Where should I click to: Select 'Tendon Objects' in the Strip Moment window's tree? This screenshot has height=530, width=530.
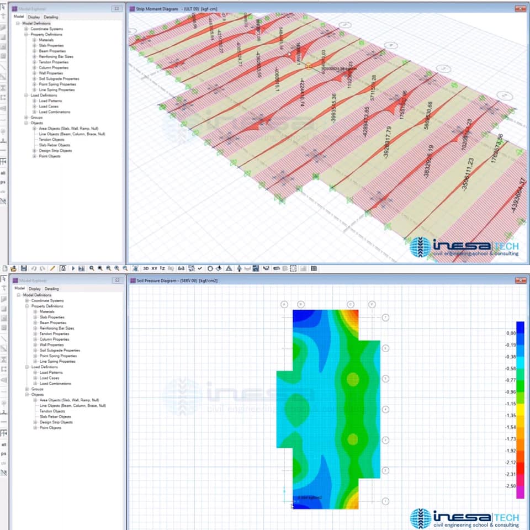(x=51, y=140)
